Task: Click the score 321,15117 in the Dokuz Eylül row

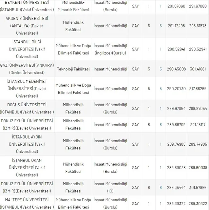Action: [198, 125]
